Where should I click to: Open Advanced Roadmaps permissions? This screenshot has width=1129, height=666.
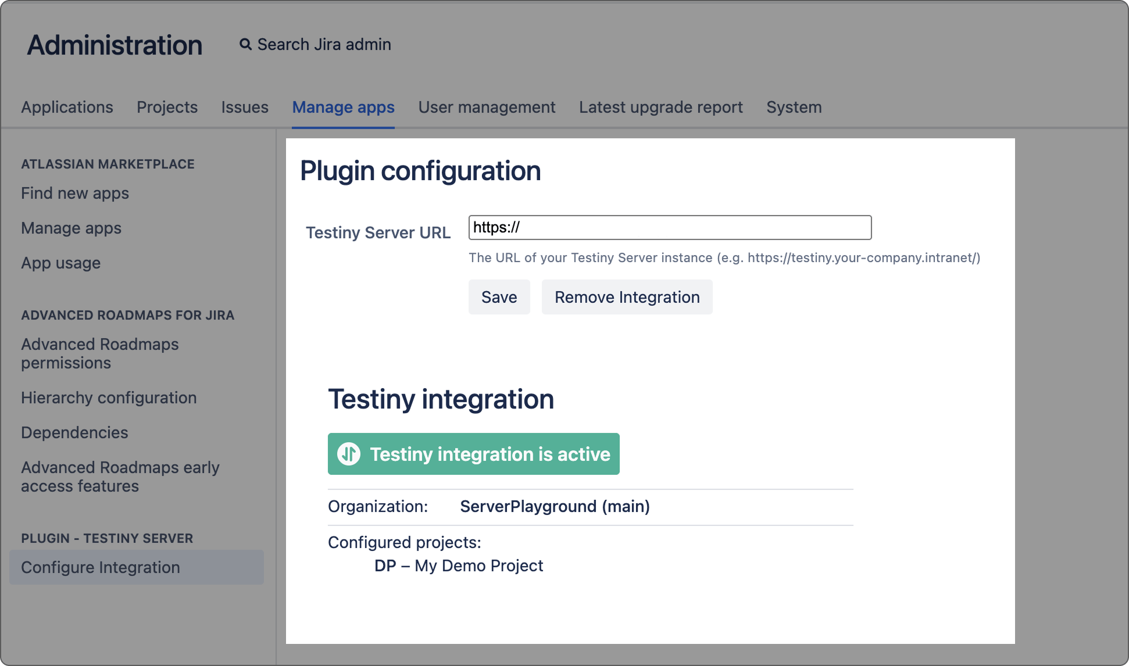[99, 353]
